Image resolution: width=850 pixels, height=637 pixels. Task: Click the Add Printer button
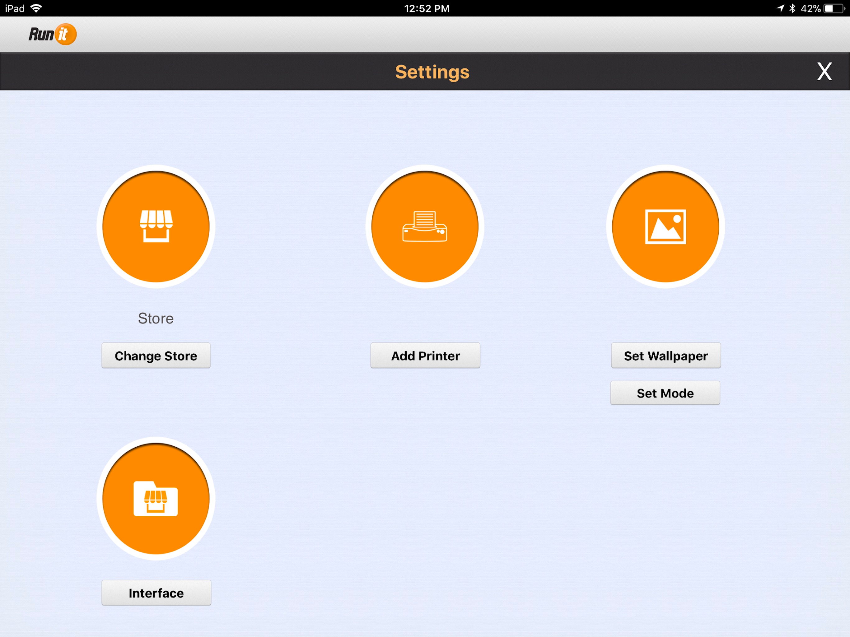click(x=425, y=356)
